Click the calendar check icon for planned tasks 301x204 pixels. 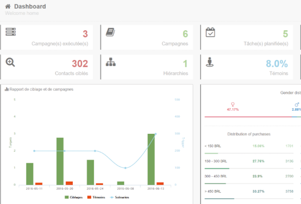click(210, 33)
